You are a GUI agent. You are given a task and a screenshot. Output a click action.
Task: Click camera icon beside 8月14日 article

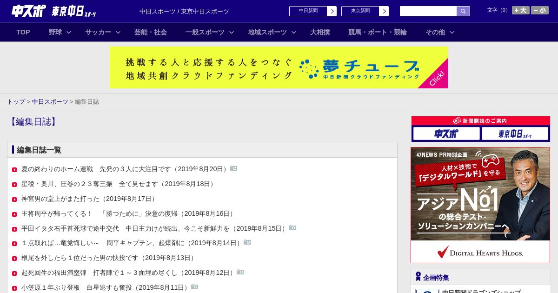pyautogui.click(x=247, y=242)
